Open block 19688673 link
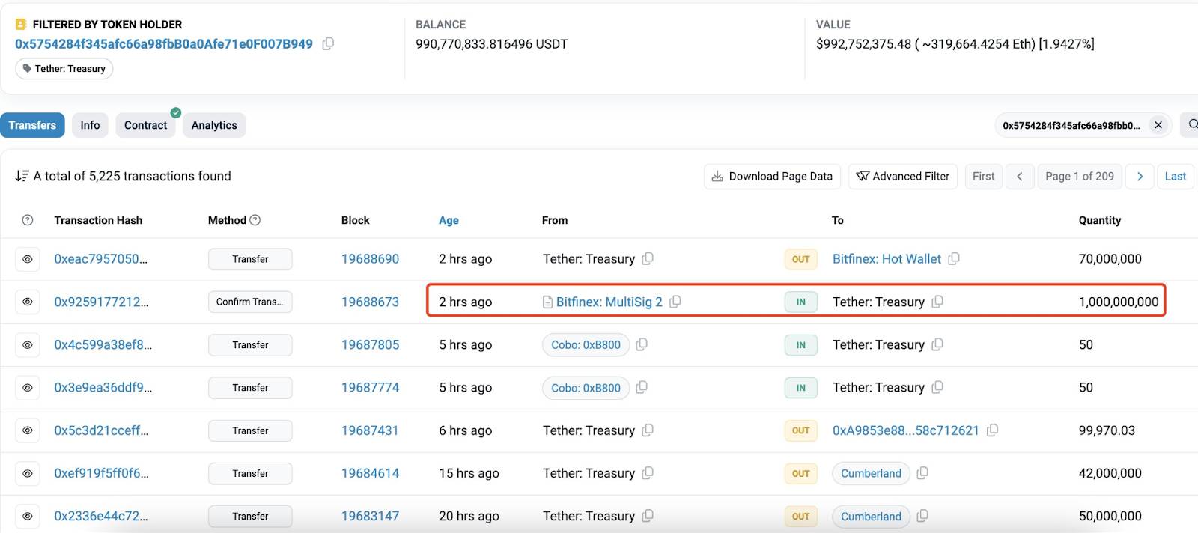The width and height of the screenshot is (1198, 533). 370,302
